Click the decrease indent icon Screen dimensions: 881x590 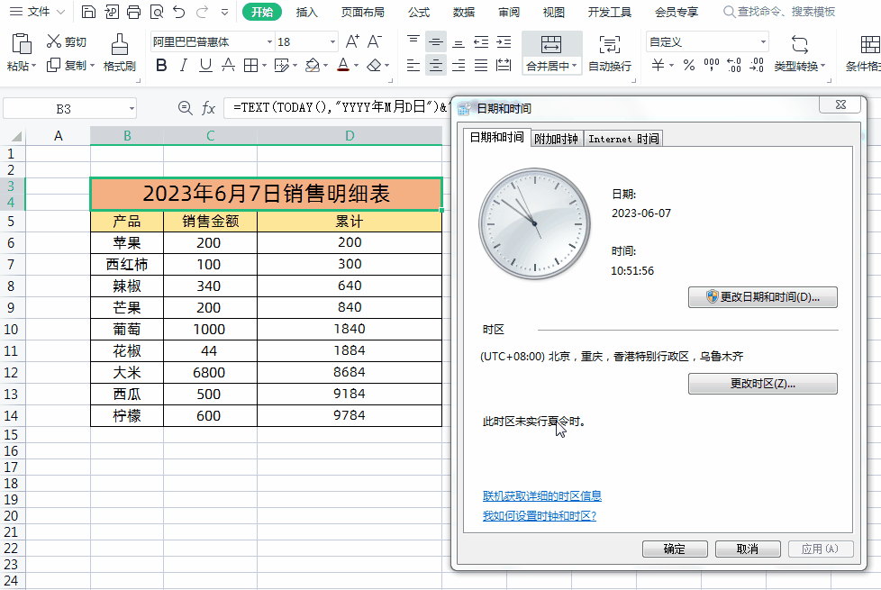click(481, 41)
